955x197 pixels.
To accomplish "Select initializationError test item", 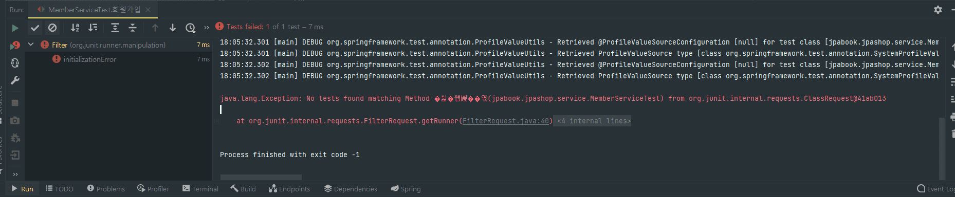I will click(x=89, y=59).
